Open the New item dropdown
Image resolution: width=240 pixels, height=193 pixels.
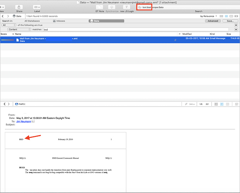(2, 7)
